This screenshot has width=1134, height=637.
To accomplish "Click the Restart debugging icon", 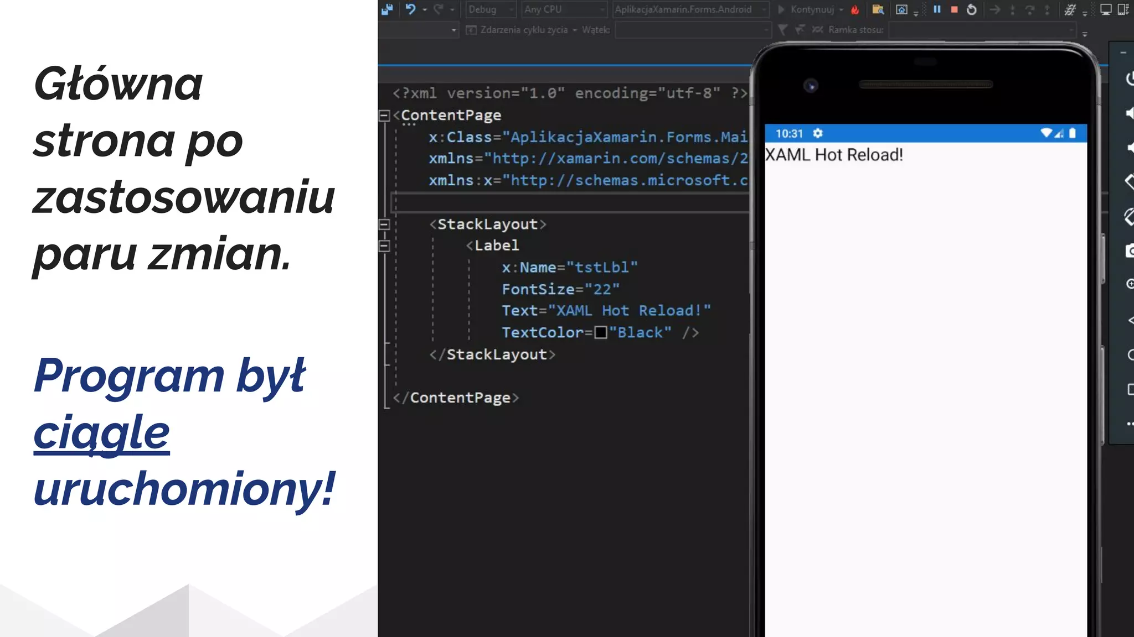I will [x=972, y=9].
